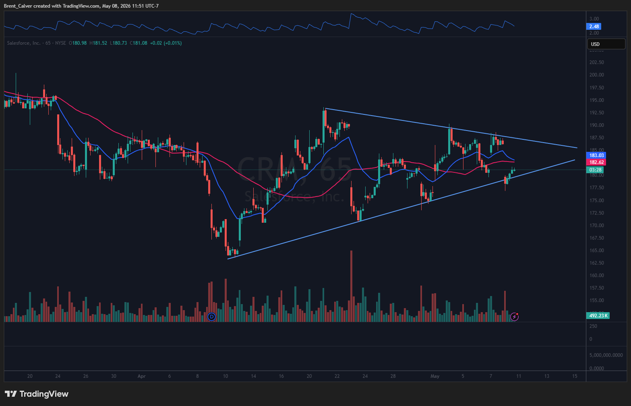Click the '13' date axis label
631x406 pixels.
(x=547, y=377)
